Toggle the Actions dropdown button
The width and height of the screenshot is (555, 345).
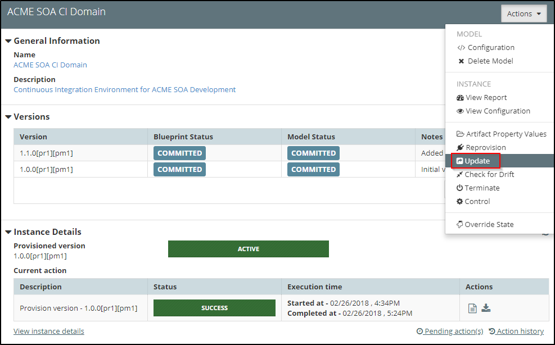(x=524, y=14)
